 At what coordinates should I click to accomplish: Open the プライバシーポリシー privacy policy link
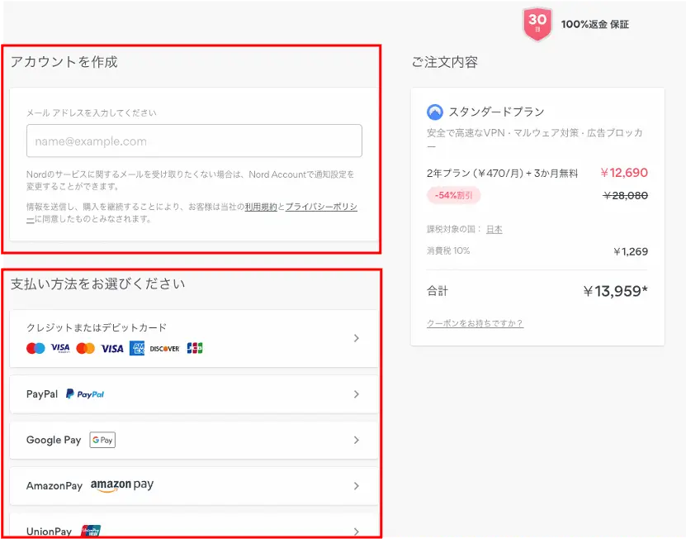(321, 207)
